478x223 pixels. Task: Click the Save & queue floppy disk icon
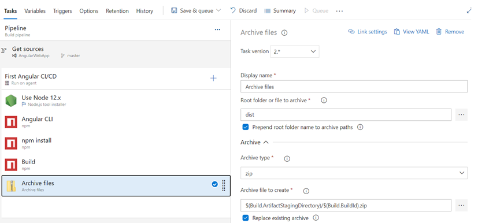(174, 10)
